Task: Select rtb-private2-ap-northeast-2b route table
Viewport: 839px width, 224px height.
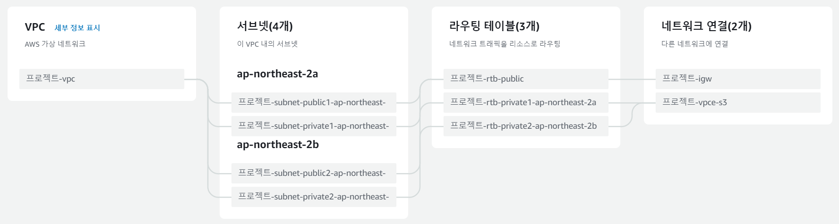Action: coord(526,126)
